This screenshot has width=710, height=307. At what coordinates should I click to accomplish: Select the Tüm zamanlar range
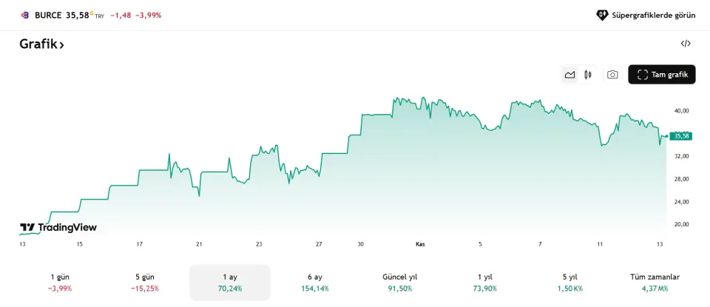655,282
